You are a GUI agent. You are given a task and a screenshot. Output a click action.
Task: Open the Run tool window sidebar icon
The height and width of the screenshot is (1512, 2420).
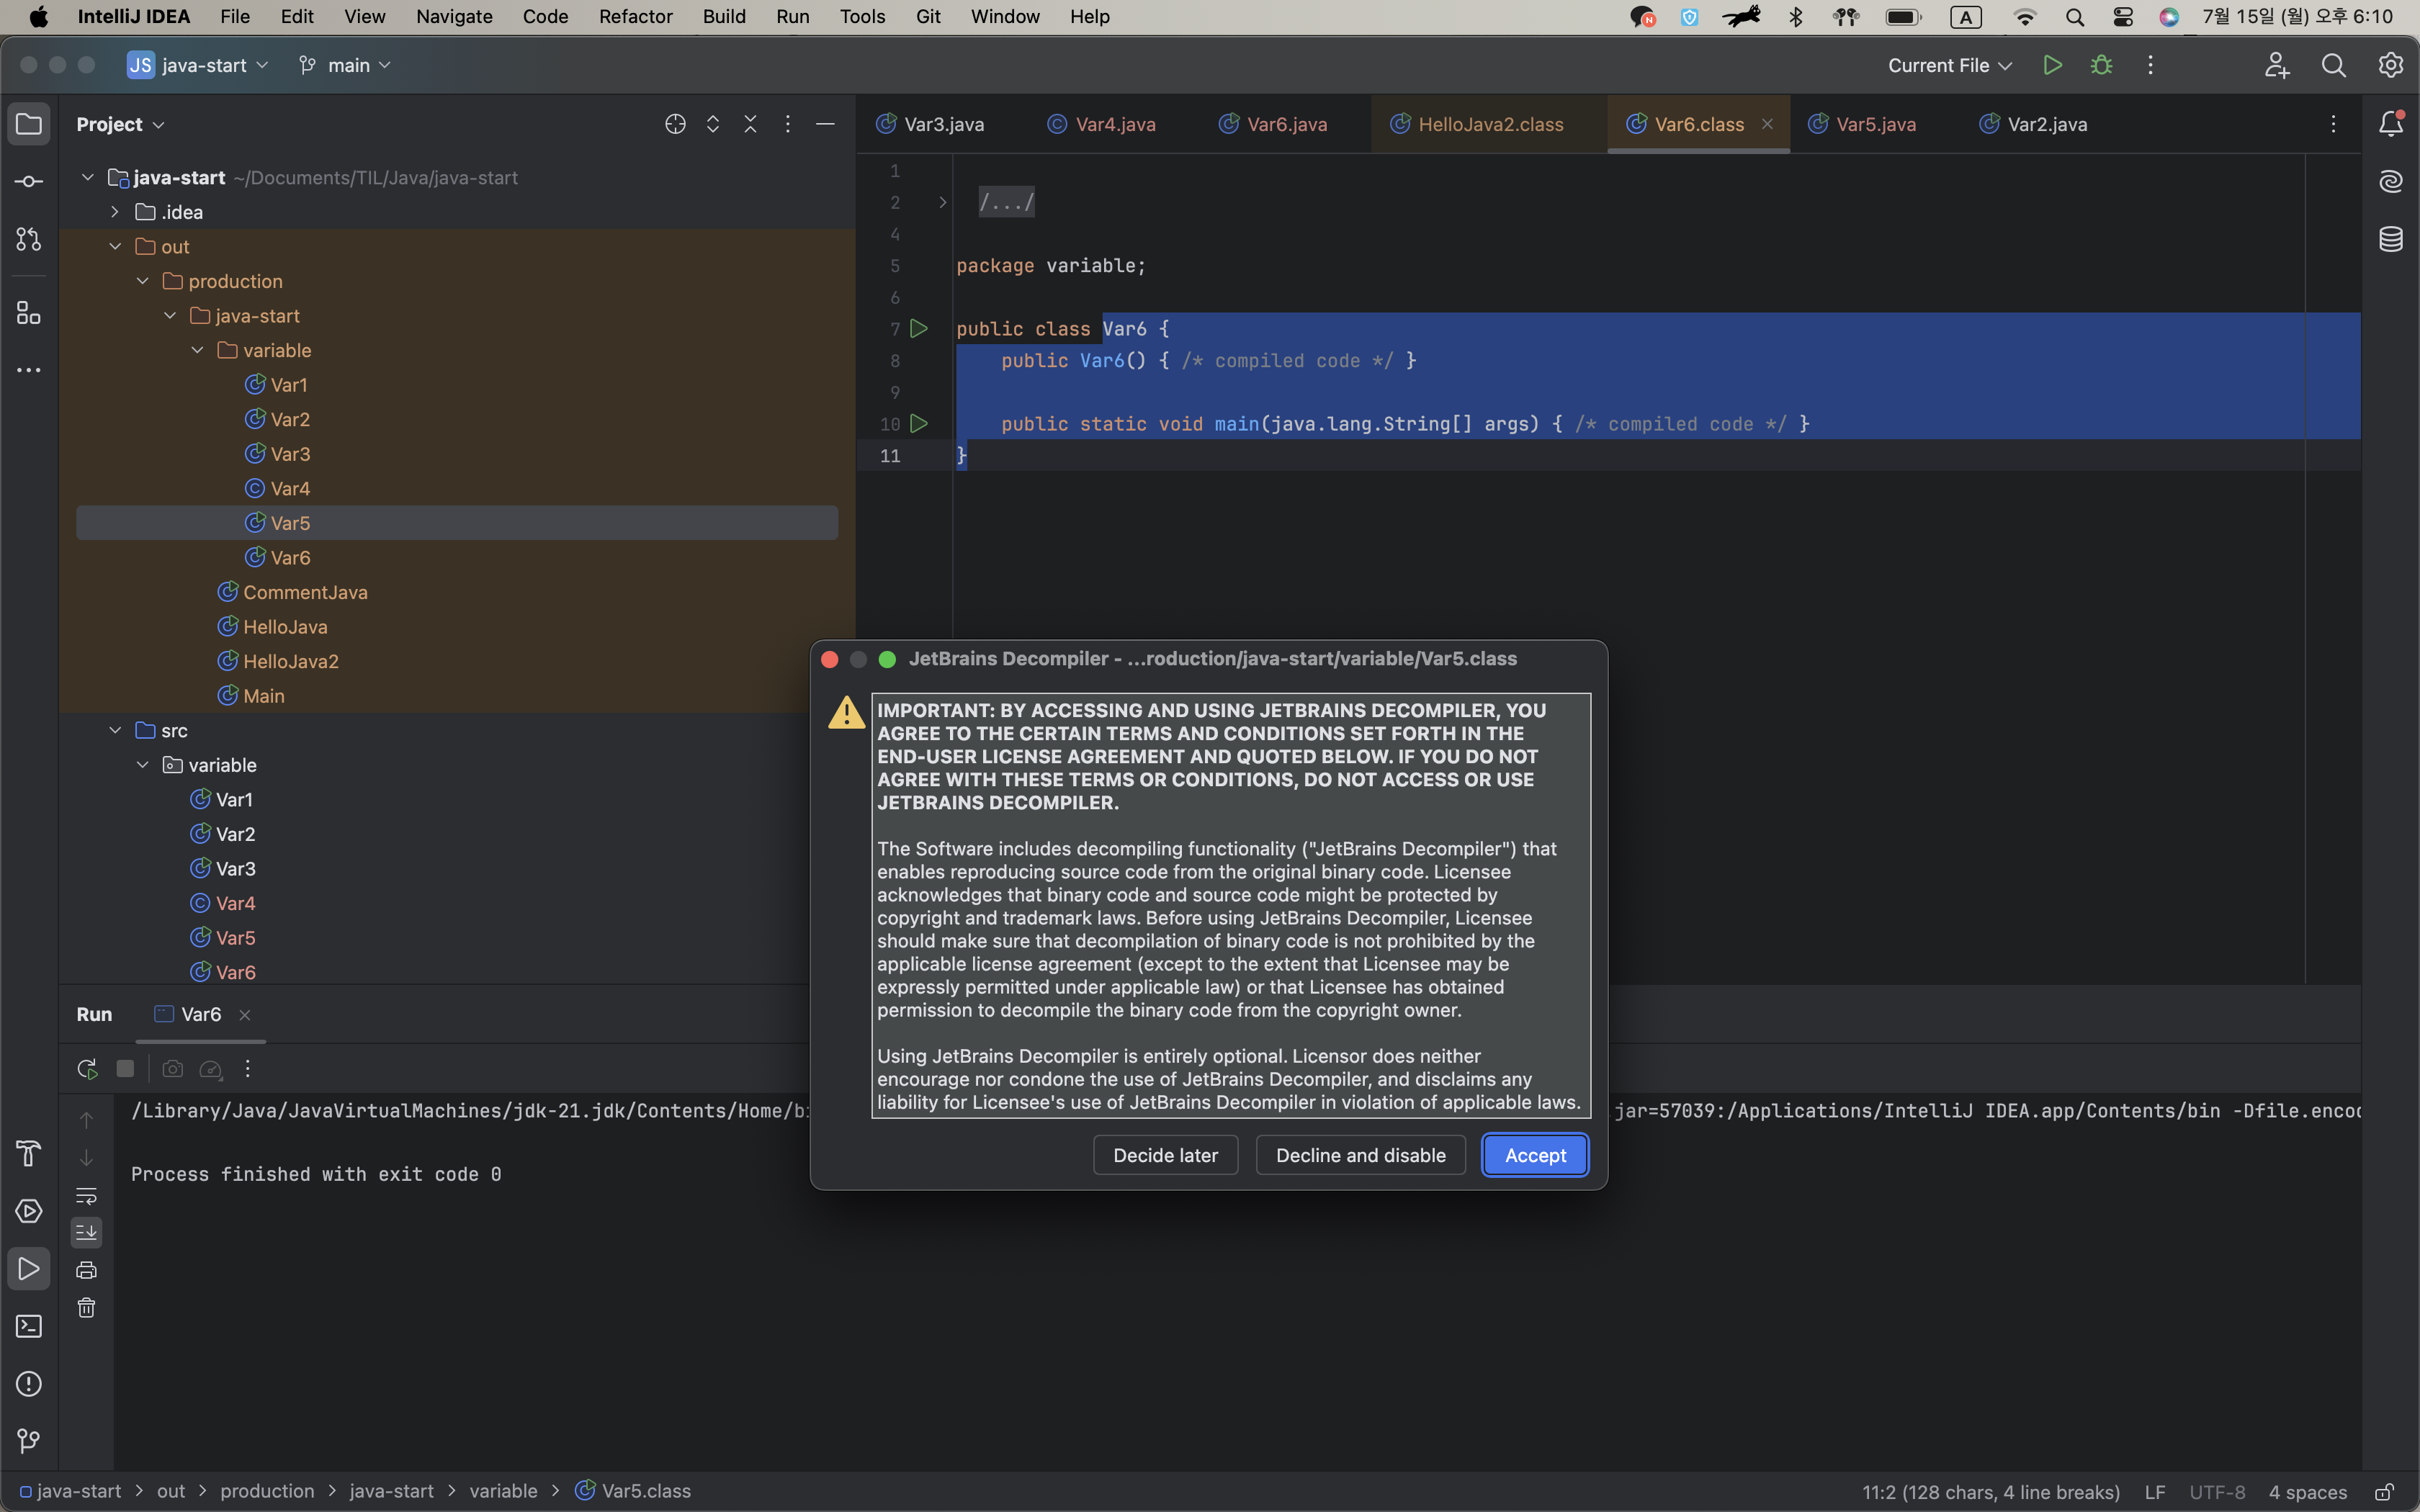29,1269
